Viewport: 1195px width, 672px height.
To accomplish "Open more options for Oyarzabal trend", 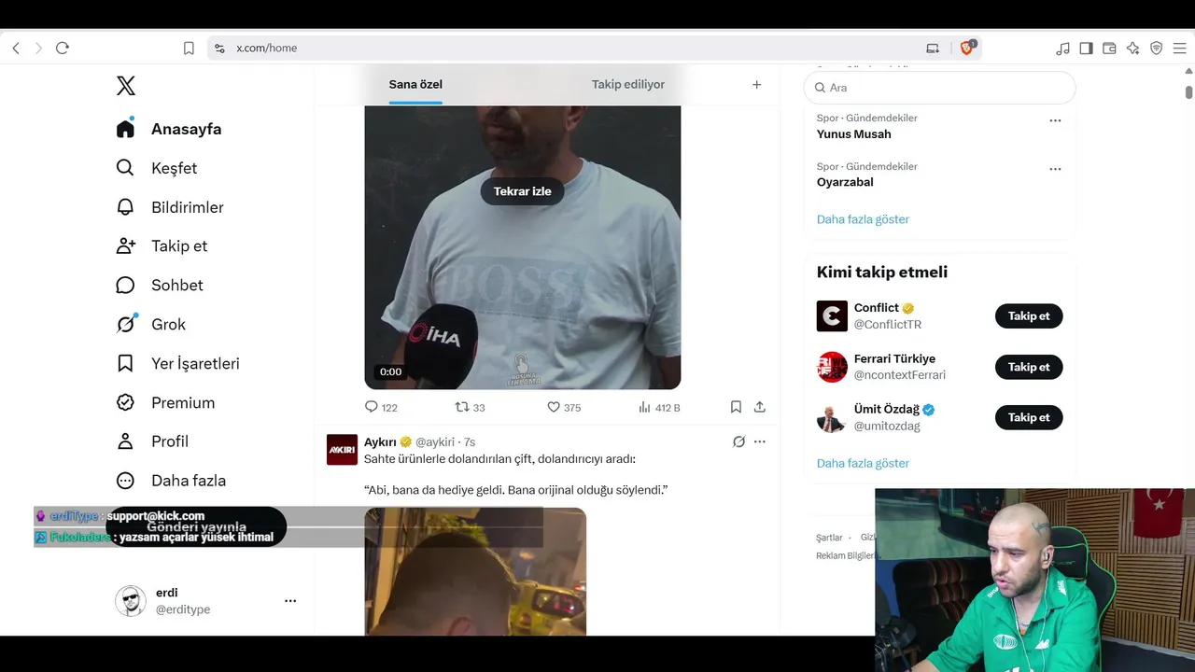I will click(x=1055, y=169).
